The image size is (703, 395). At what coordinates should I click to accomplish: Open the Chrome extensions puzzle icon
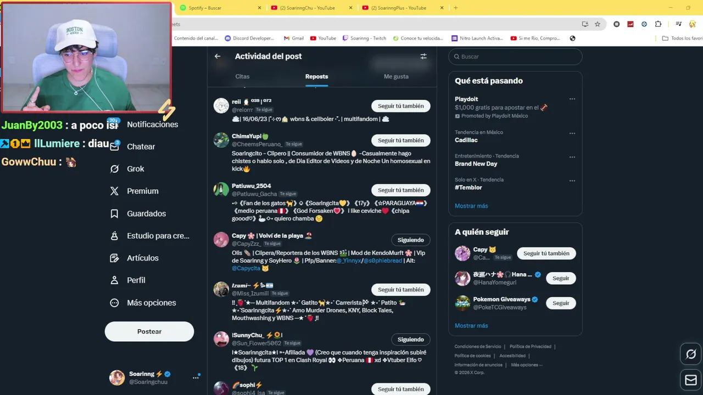coord(658,24)
